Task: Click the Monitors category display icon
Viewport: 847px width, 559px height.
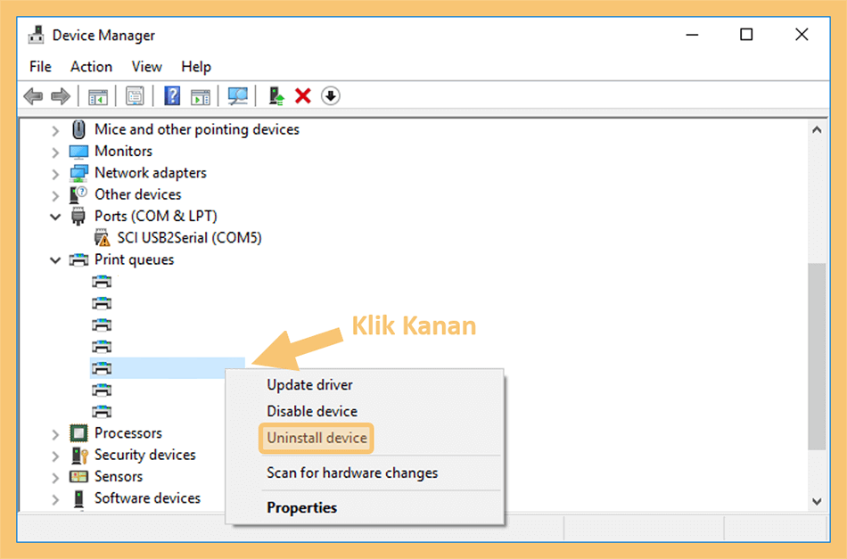Action: 78,152
